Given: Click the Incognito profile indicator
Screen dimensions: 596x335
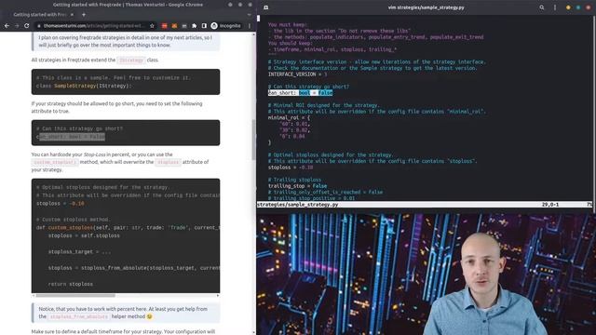Looking at the screenshot, I should point(225,26).
